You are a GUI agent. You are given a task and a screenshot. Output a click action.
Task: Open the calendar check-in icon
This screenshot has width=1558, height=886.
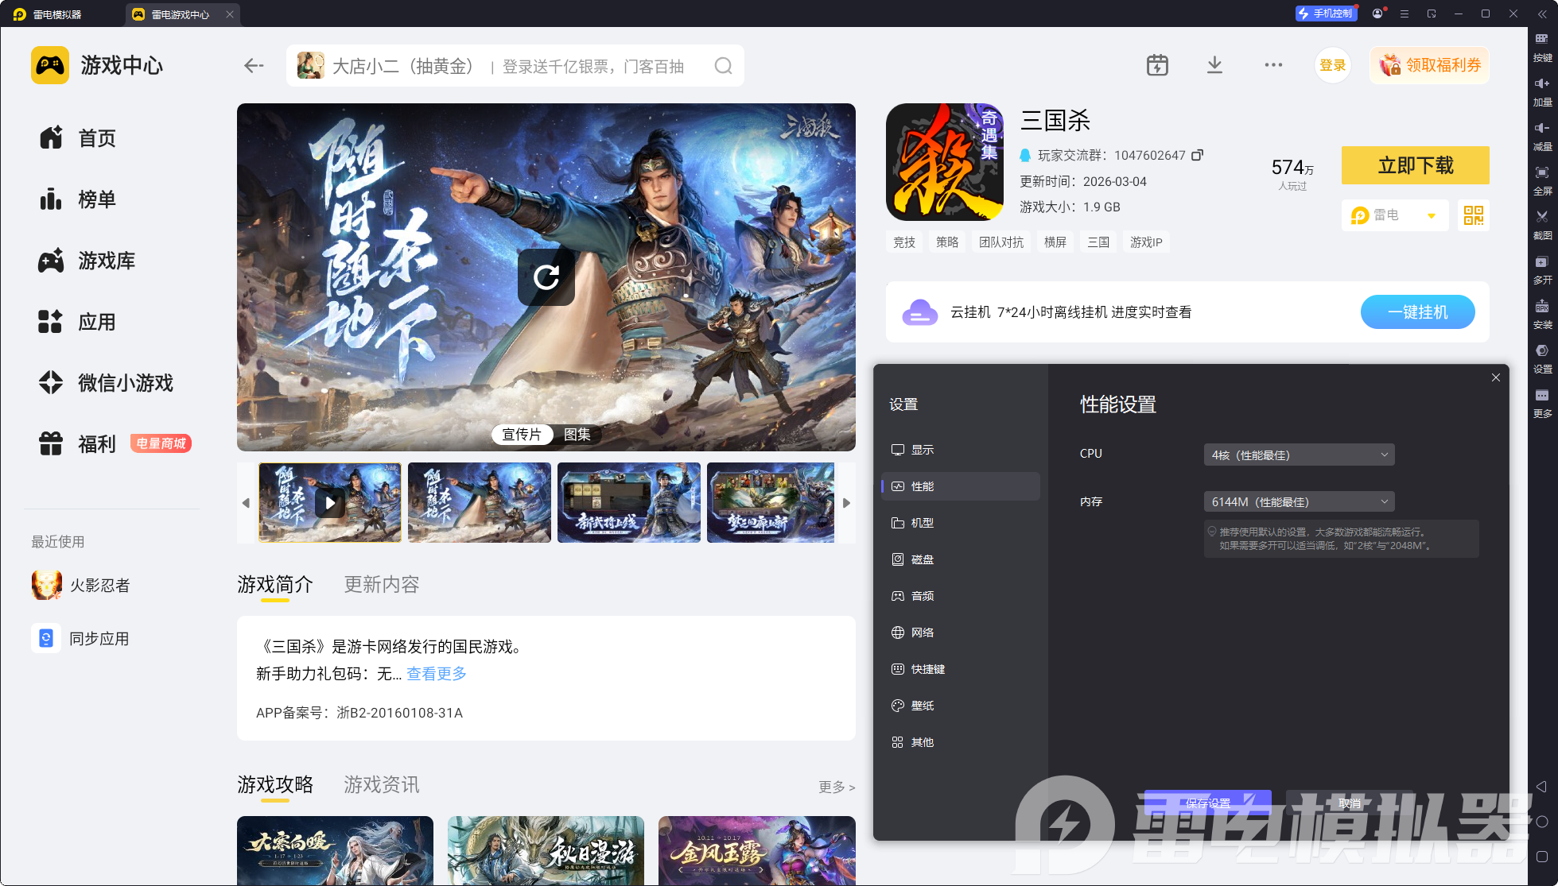[1157, 65]
